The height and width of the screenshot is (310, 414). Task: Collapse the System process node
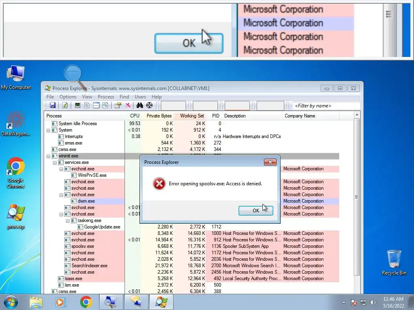49,130
